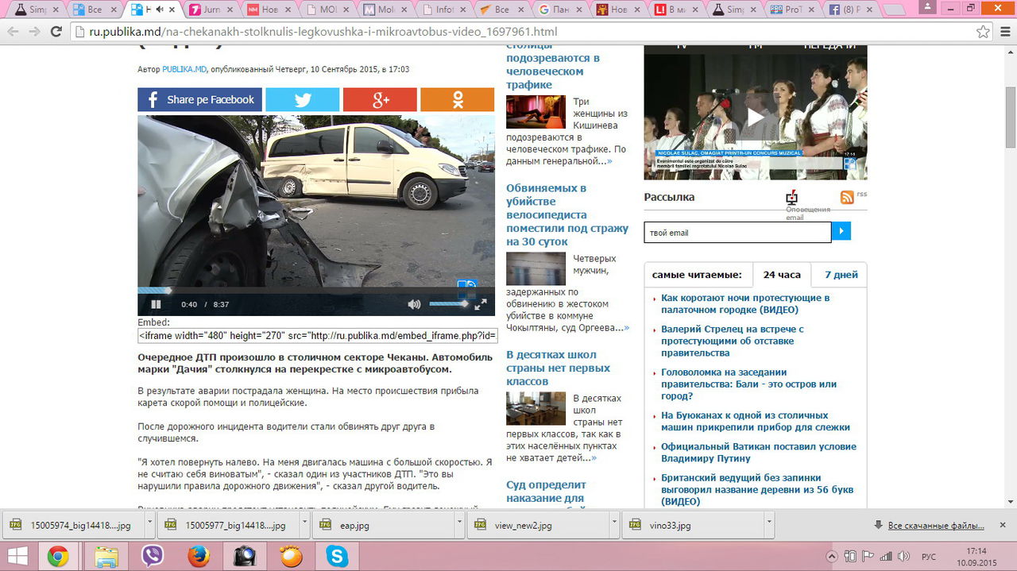
Task: Launch Firefox from the taskbar
Action: tap(198, 557)
